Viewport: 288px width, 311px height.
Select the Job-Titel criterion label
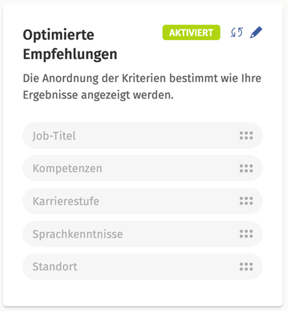pyautogui.click(x=54, y=136)
